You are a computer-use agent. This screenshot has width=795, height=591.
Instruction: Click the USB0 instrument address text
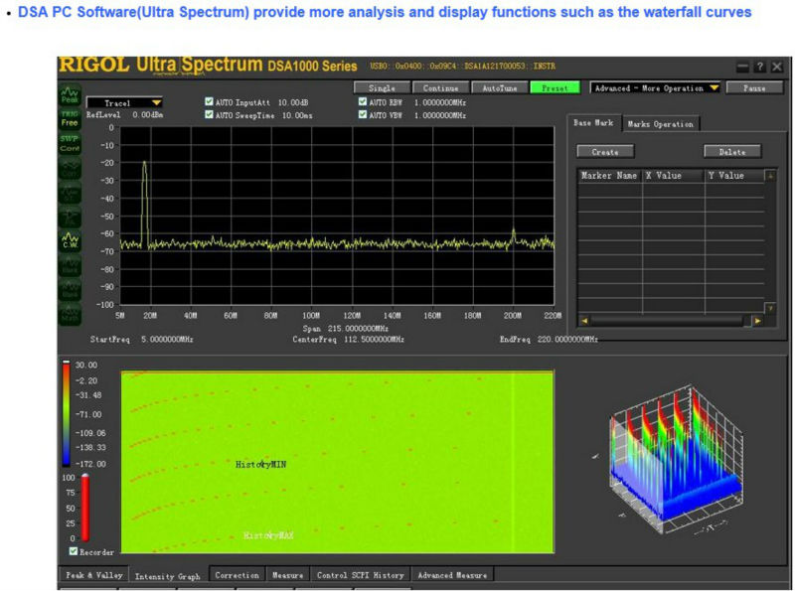(462, 67)
